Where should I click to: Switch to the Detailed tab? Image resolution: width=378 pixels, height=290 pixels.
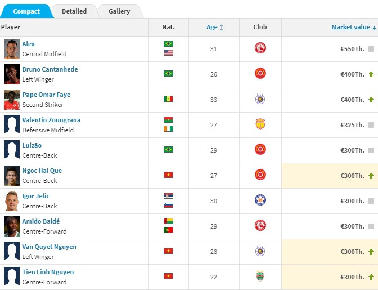[x=74, y=11]
